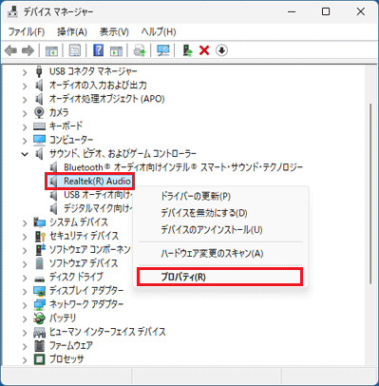The height and width of the screenshot is (386, 379).
Task: Click the red X uninstall device icon
Action: (204, 50)
